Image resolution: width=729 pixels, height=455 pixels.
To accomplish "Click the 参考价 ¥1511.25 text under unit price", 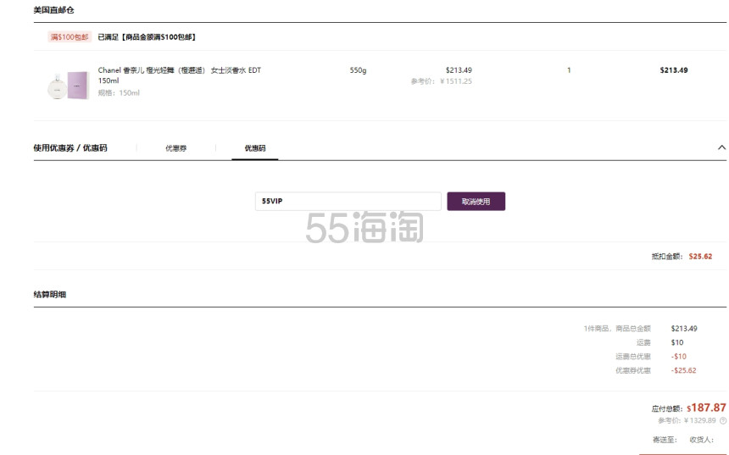I will (441, 81).
